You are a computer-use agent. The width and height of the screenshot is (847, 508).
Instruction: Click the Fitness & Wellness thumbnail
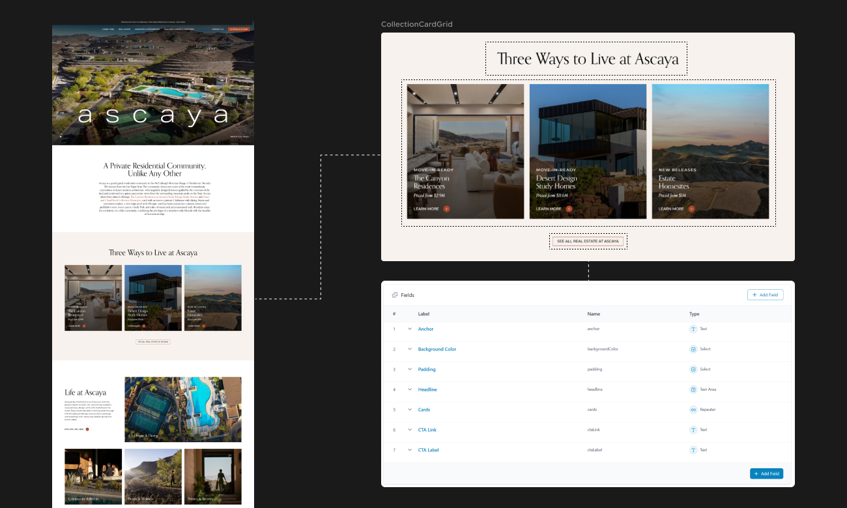click(x=153, y=477)
